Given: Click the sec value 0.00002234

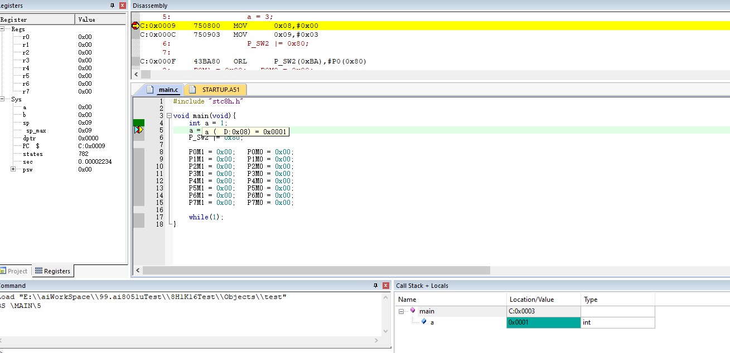Looking at the screenshot, I should tap(95, 161).
